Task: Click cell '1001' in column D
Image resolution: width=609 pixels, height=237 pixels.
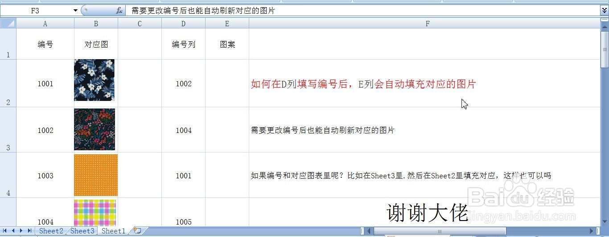Action: (183, 175)
